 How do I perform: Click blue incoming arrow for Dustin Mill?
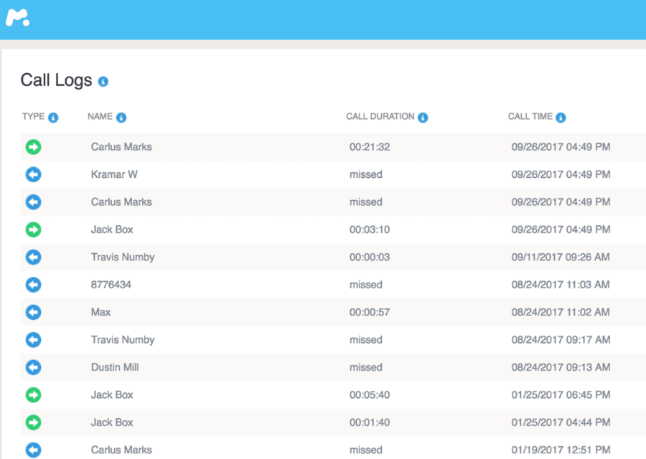click(x=33, y=367)
